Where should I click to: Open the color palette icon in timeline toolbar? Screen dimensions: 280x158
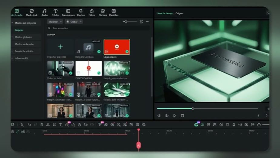pyautogui.click(x=144, y=125)
